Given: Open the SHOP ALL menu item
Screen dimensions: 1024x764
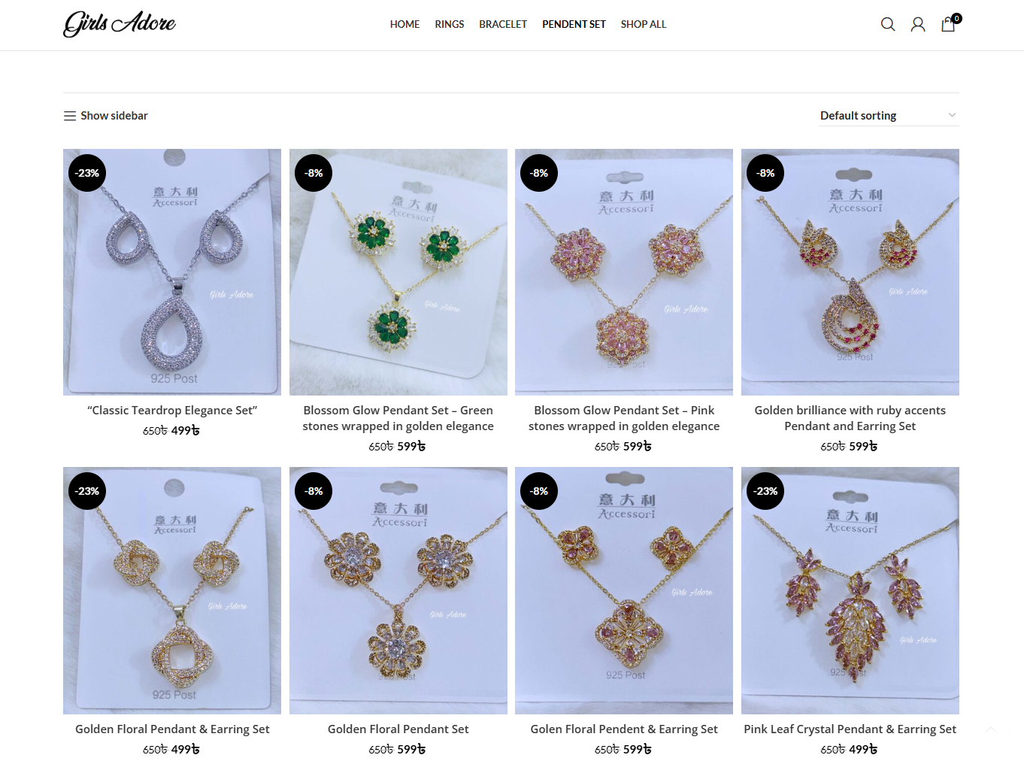Looking at the screenshot, I should [644, 24].
